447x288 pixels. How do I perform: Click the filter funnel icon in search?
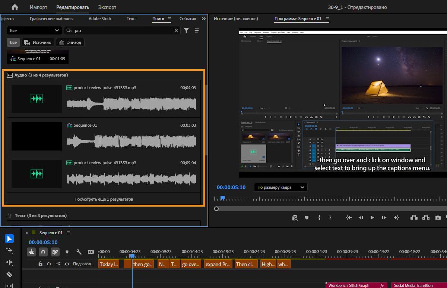(186, 30)
